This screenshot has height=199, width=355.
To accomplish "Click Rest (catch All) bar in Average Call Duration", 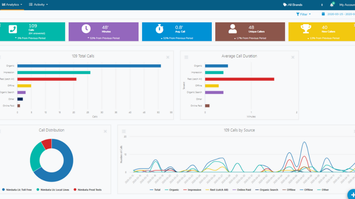I will point(240,79).
